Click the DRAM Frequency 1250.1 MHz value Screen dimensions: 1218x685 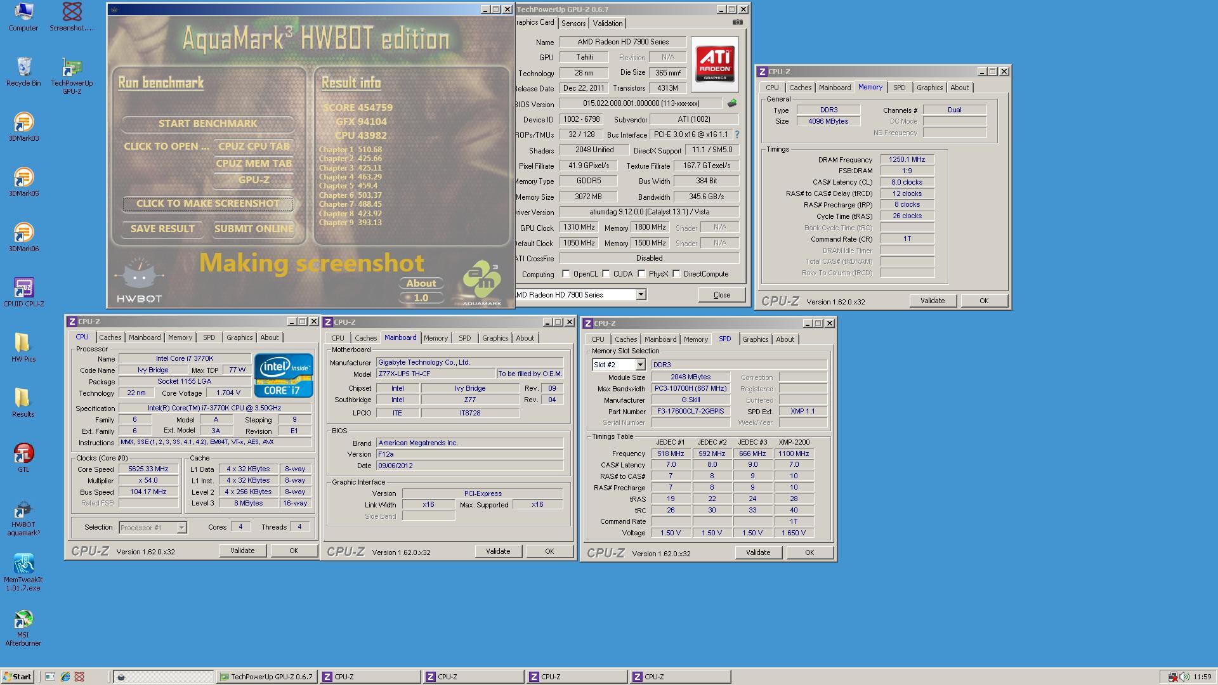[x=907, y=159]
